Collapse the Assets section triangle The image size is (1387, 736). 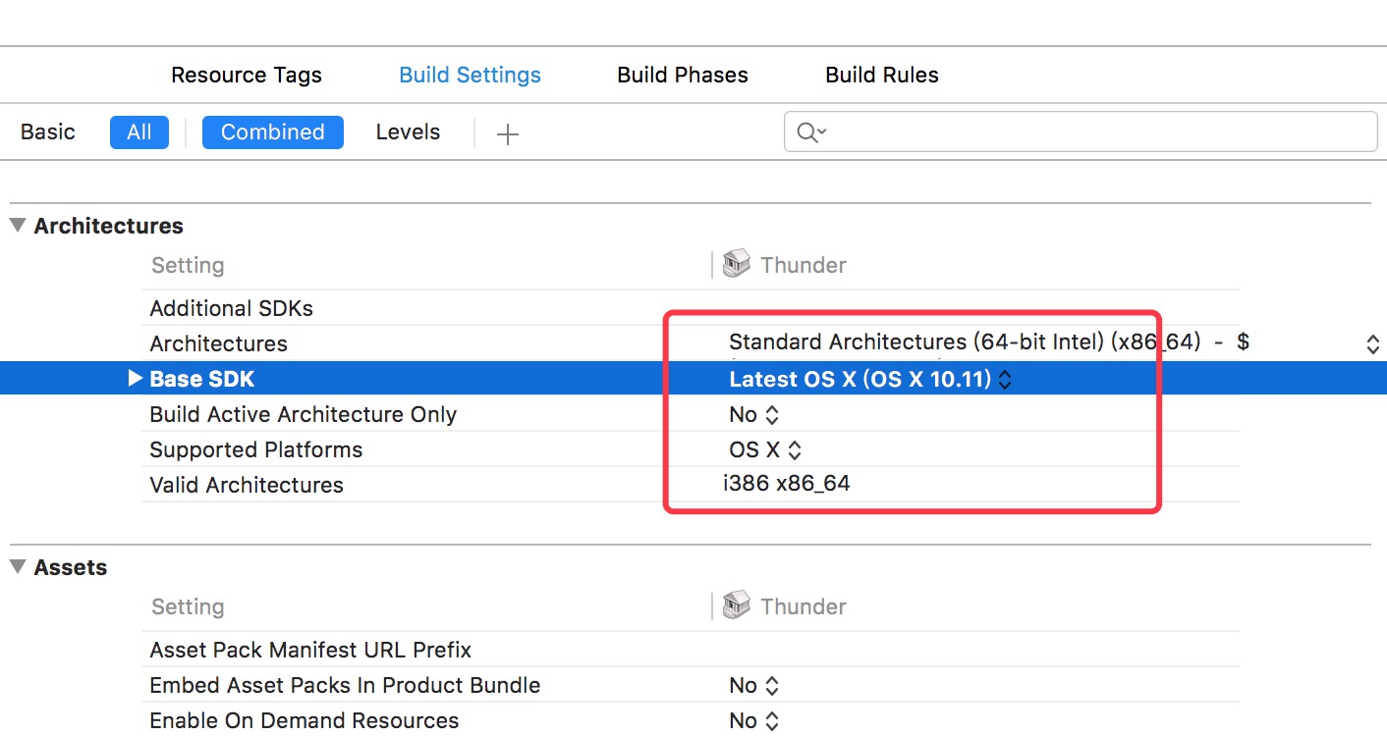18,566
